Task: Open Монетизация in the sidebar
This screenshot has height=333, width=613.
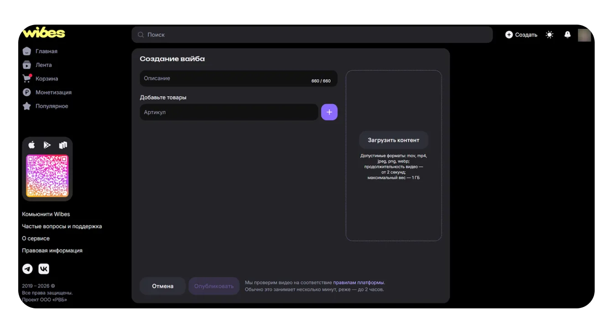Action: (x=53, y=92)
